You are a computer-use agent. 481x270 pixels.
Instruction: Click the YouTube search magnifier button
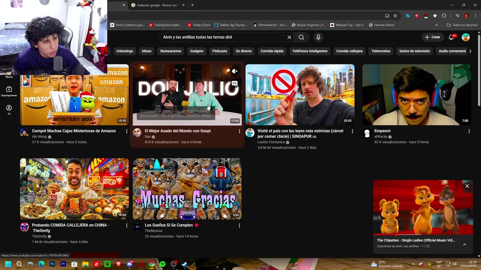[x=301, y=37]
